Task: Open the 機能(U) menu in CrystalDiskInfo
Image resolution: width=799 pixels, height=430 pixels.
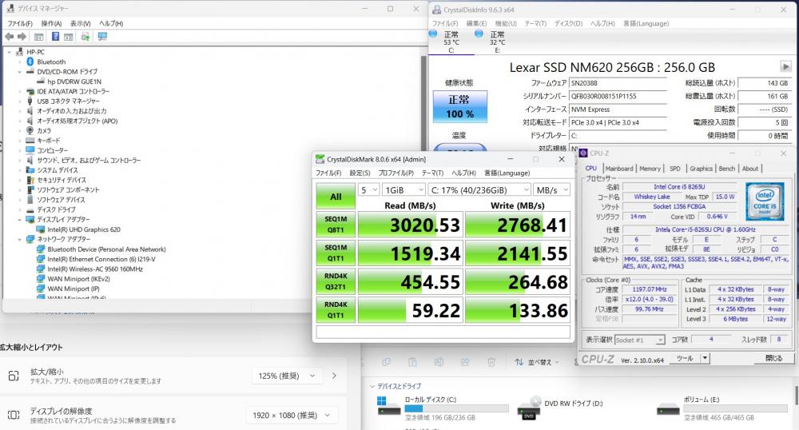Action: [x=506, y=23]
